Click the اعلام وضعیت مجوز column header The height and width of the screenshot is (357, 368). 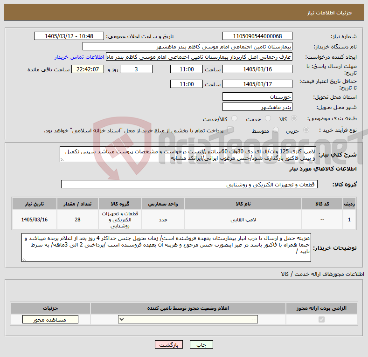click(x=188, y=308)
